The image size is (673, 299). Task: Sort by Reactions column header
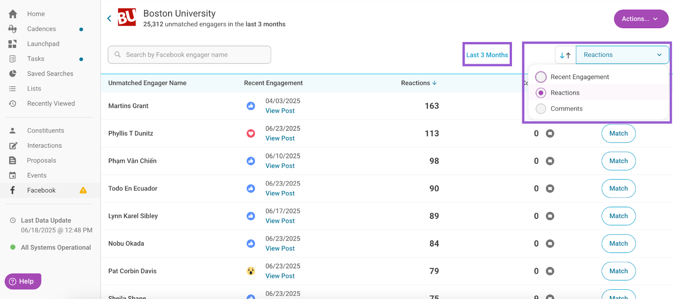point(419,83)
